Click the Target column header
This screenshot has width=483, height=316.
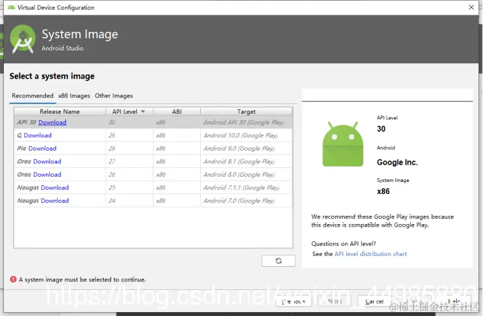[246, 112]
